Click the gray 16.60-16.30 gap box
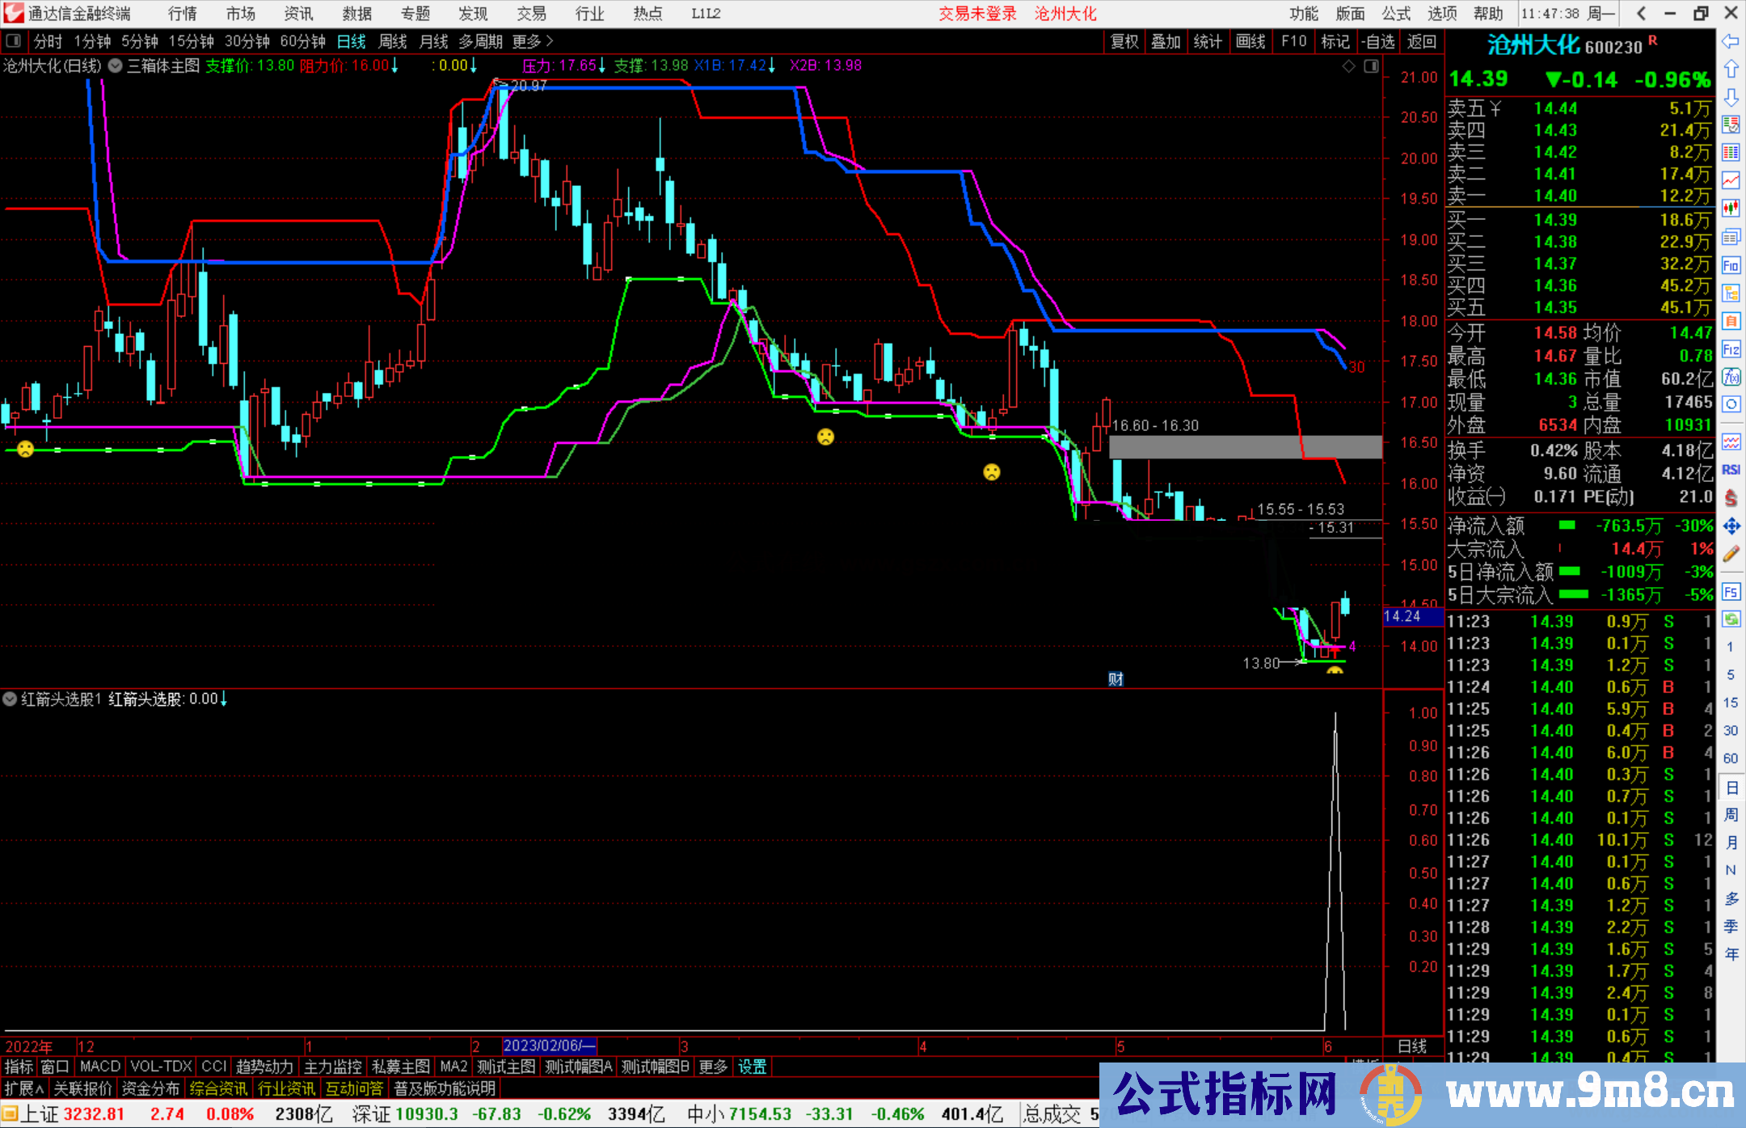The height and width of the screenshot is (1128, 1746). [x=1245, y=446]
